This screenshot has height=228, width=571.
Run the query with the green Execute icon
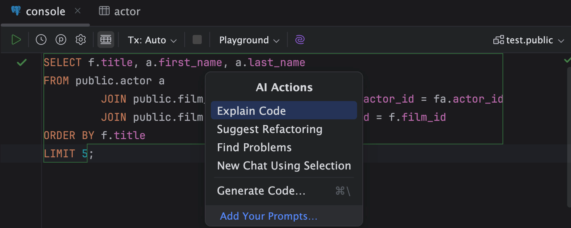click(x=16, y=40)
